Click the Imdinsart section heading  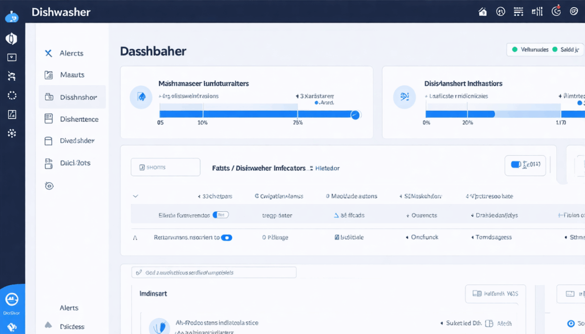(154, 294)
